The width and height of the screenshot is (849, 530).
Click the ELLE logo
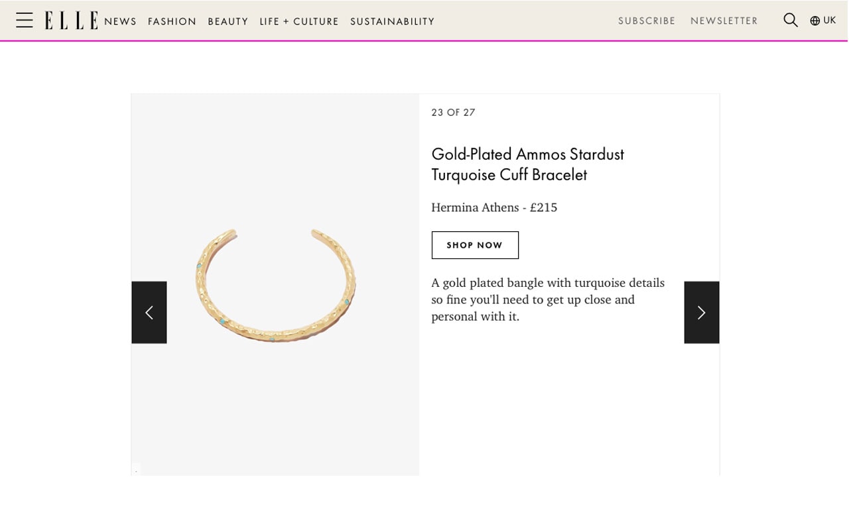[x=72, y=21]
